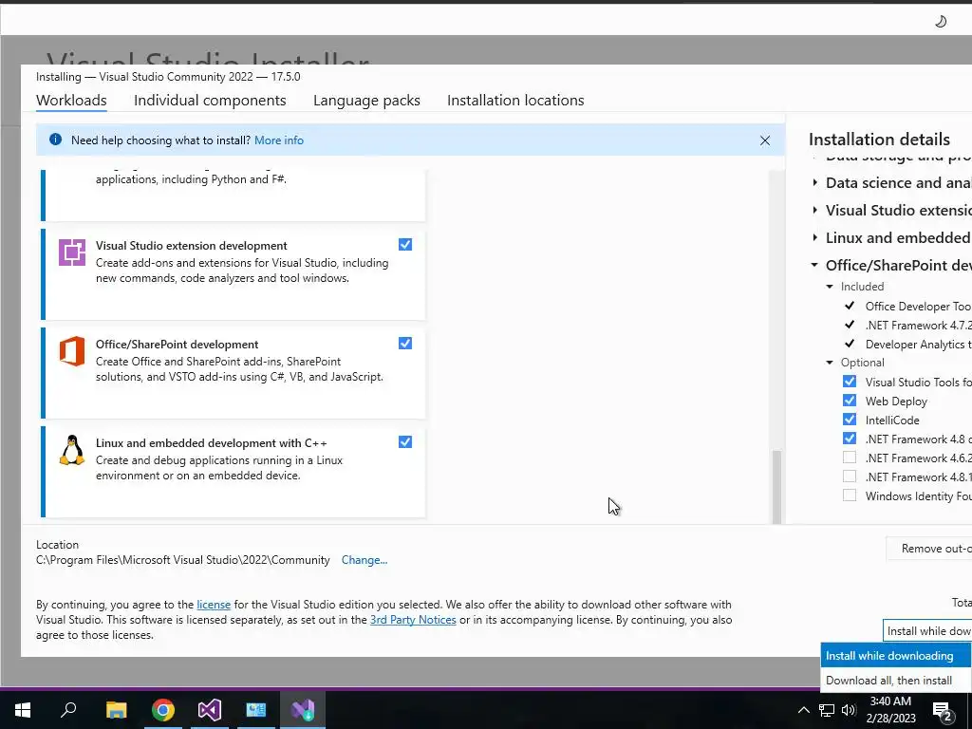Uncheck Office/SharePoint development workload

click(x=405, y=343)
